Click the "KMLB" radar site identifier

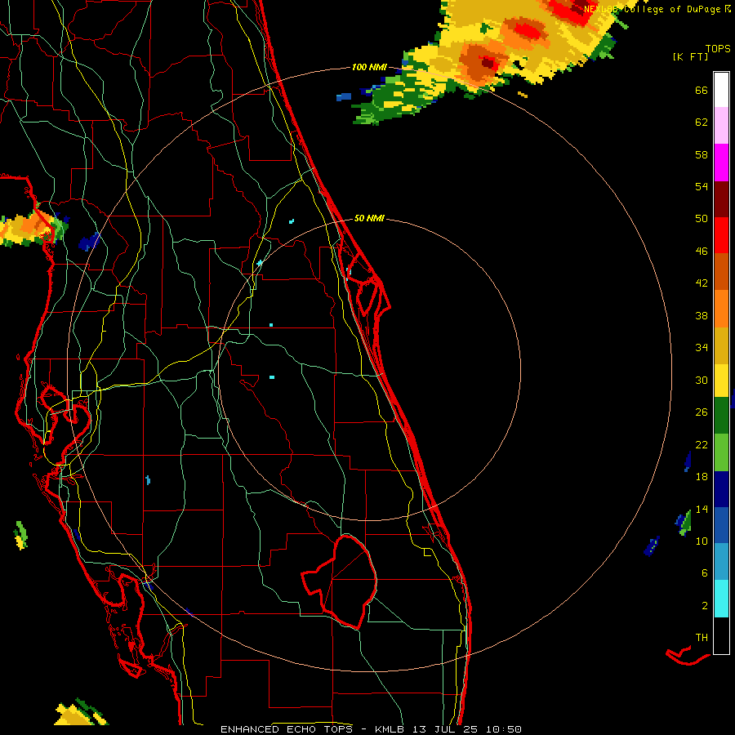pos(390,729)
